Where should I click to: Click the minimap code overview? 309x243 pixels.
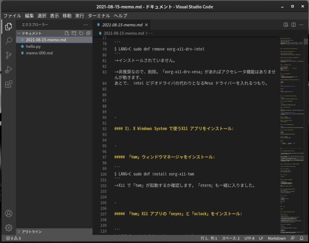292,135
